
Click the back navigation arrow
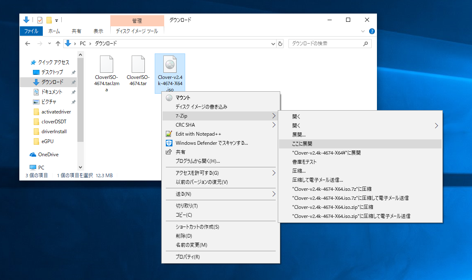pos(28,44)
